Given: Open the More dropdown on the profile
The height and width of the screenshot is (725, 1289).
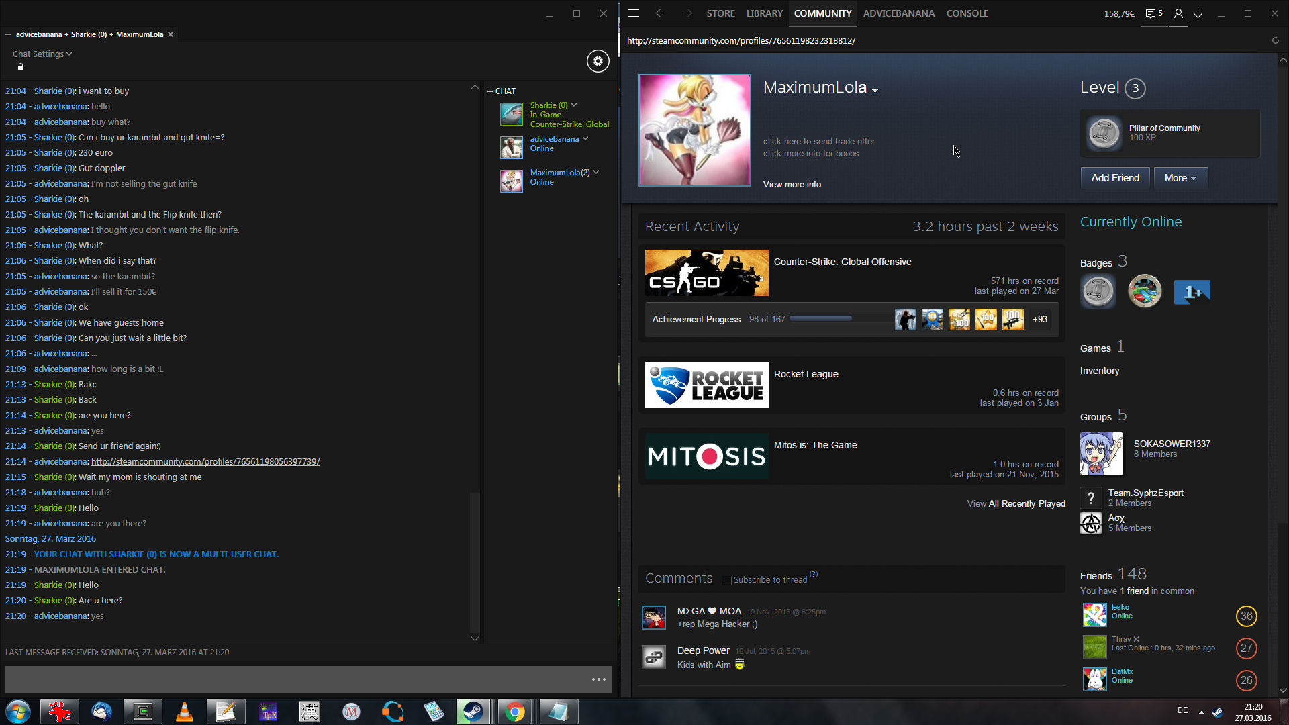Looking at the screenshot, I should tap(1180, 178).
